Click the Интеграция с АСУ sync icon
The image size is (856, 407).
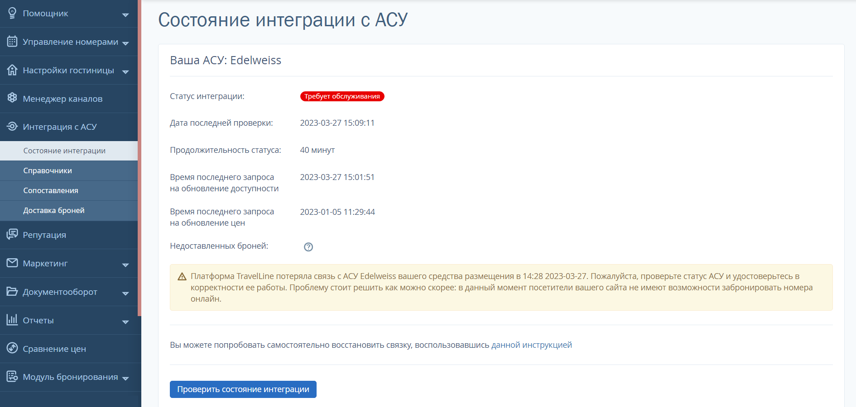pyautogui.click(x=12, y=126)
